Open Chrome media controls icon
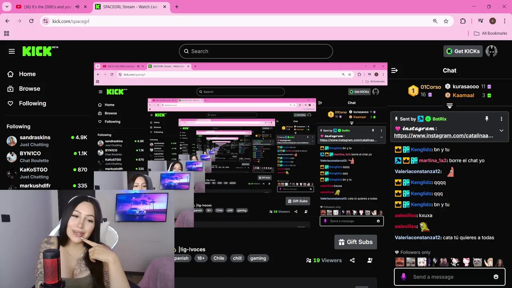 (481, 21)
